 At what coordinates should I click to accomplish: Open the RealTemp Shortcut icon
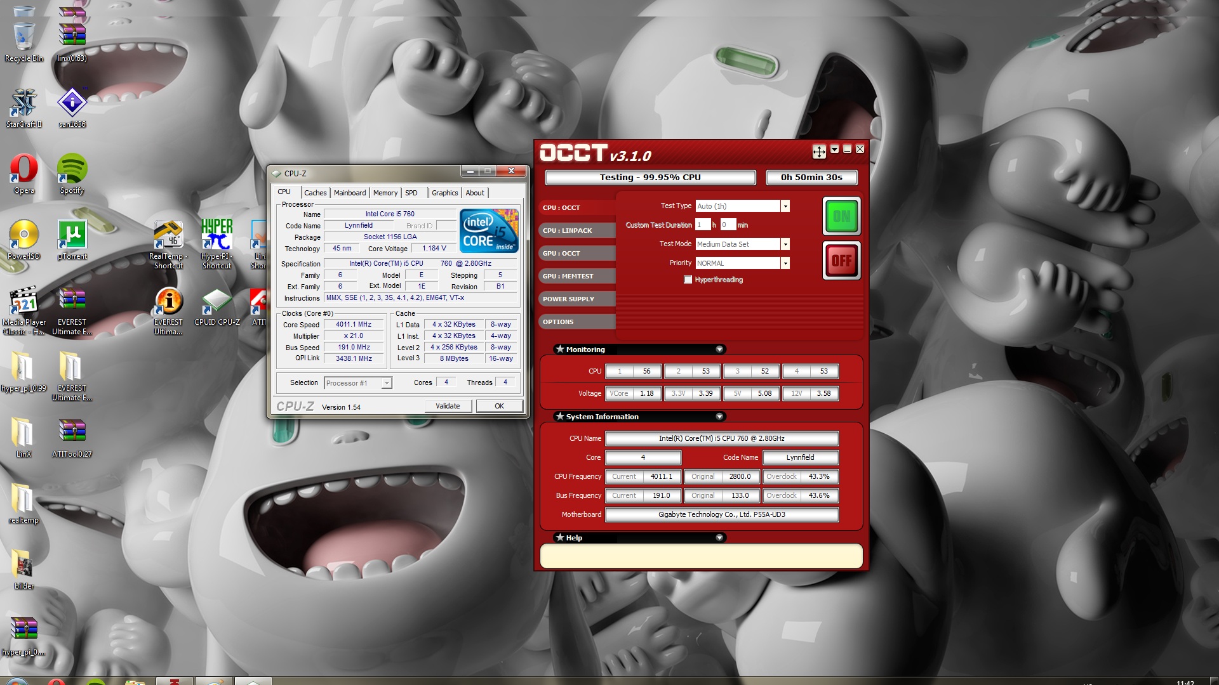coord(168,244)
